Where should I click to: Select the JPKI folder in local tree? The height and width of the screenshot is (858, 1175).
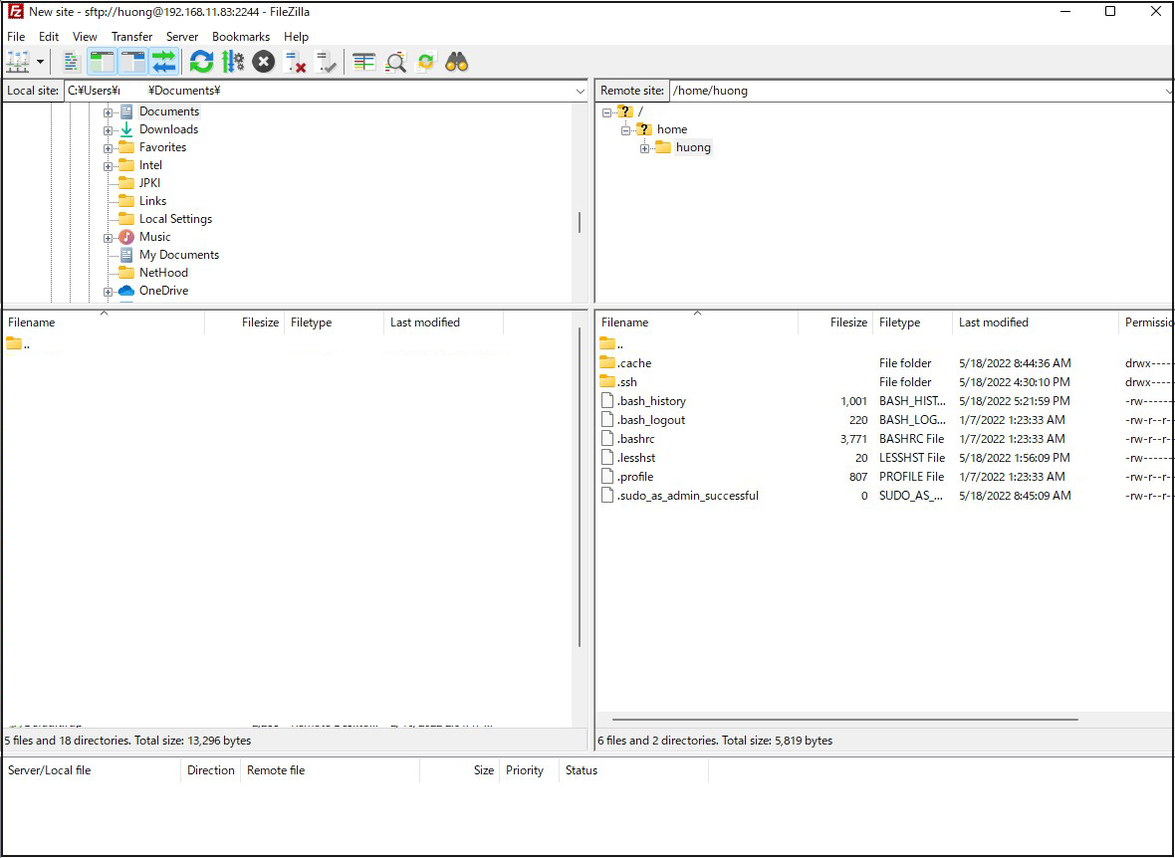[150, 183]
